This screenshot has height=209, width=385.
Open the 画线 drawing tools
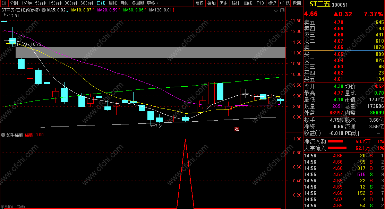click(x=248, y=3)
